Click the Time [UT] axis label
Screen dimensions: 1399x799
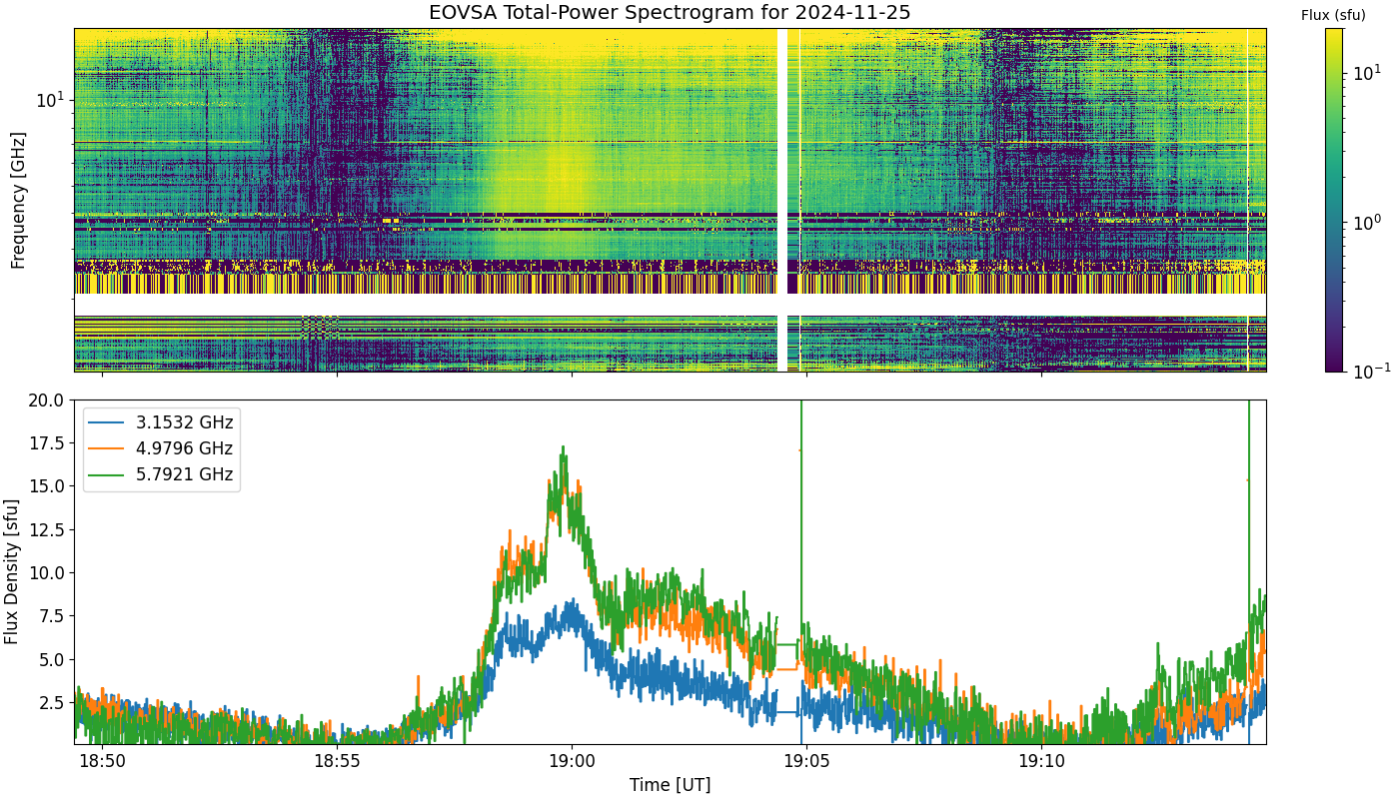tap(670, 785)
